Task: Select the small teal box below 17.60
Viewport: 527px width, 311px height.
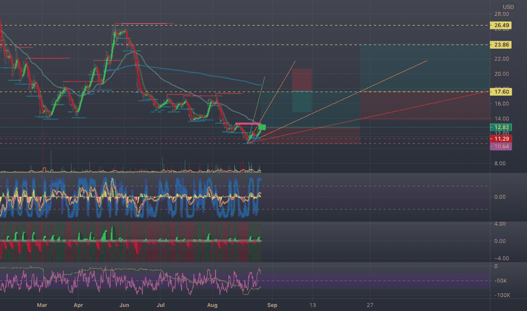Action: [x=302, y=102]
